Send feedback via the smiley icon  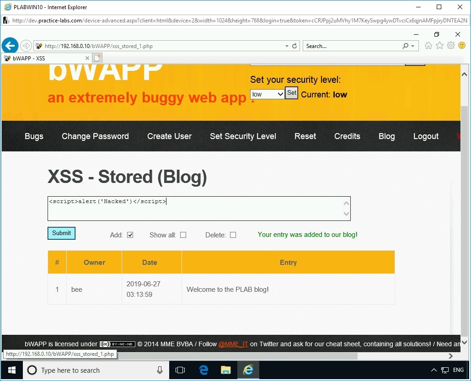(x=462, y=45)
